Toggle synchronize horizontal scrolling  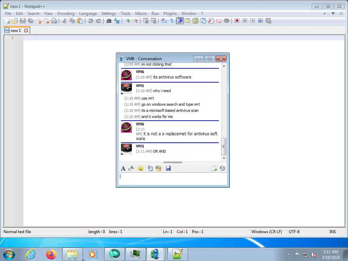click(x=153, y=21)
